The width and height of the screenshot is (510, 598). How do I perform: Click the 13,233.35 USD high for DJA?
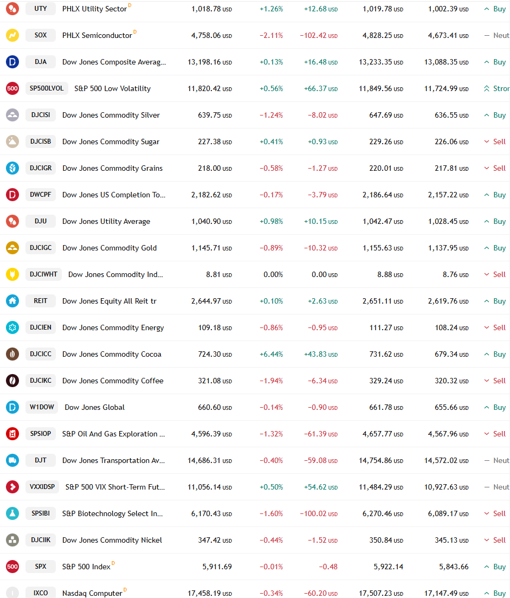[381, 62]
